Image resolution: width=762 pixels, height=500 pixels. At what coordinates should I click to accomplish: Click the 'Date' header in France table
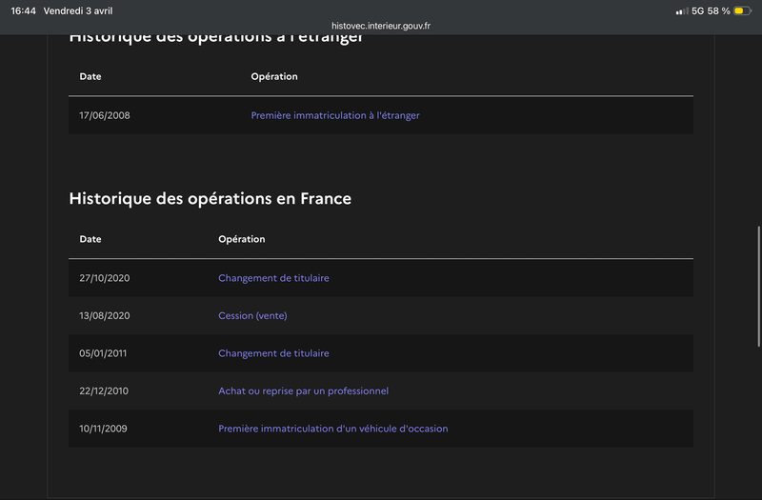point(90,239)
